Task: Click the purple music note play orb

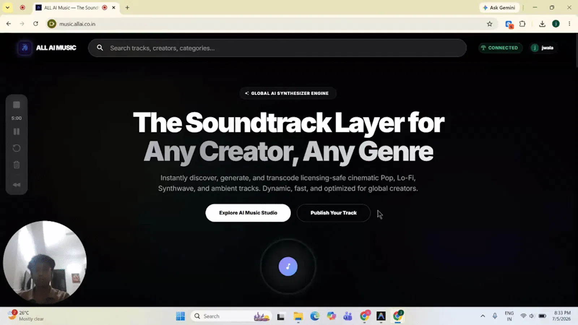Action: [x=288, y=266]
